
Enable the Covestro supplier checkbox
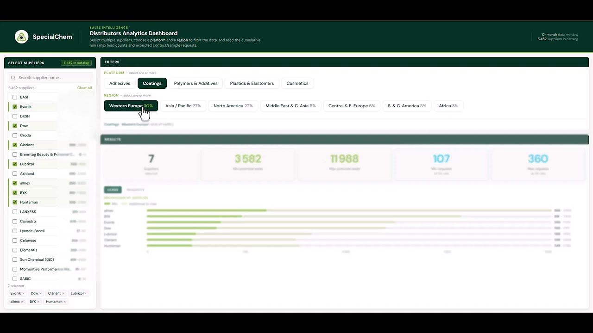click(x=15, y=222)
